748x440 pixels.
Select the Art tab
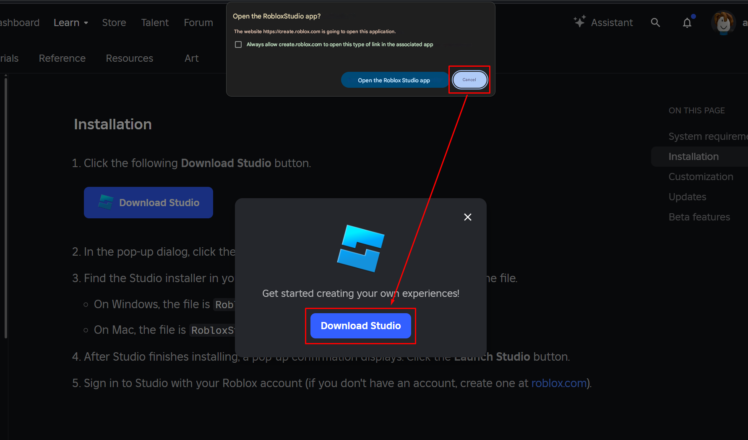coord(192,58)
